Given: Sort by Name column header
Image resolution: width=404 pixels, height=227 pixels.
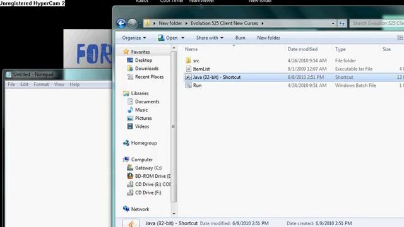Looking at the screenshot, I should click(191, 49).
